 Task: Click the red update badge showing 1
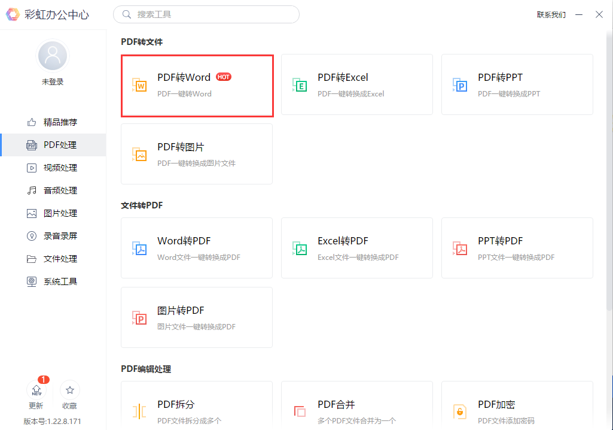pyautogui.click(x=44, y=380)
